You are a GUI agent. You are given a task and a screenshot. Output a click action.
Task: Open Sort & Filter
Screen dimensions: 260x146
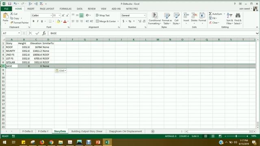(x=230, y=19)
